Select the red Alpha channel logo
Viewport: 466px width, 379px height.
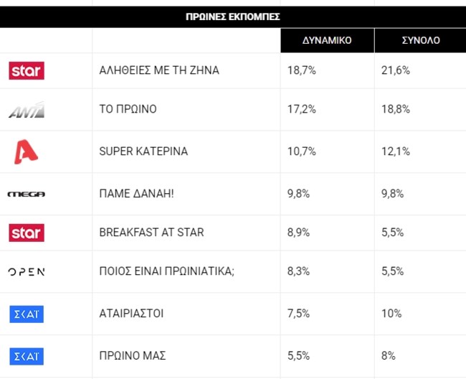pyautogui.click(x=27, y=151)
